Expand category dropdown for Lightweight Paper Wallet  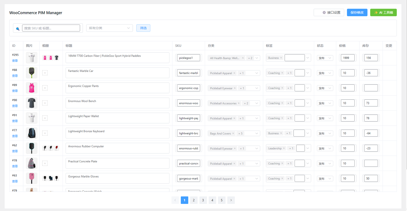pos(257,118)
